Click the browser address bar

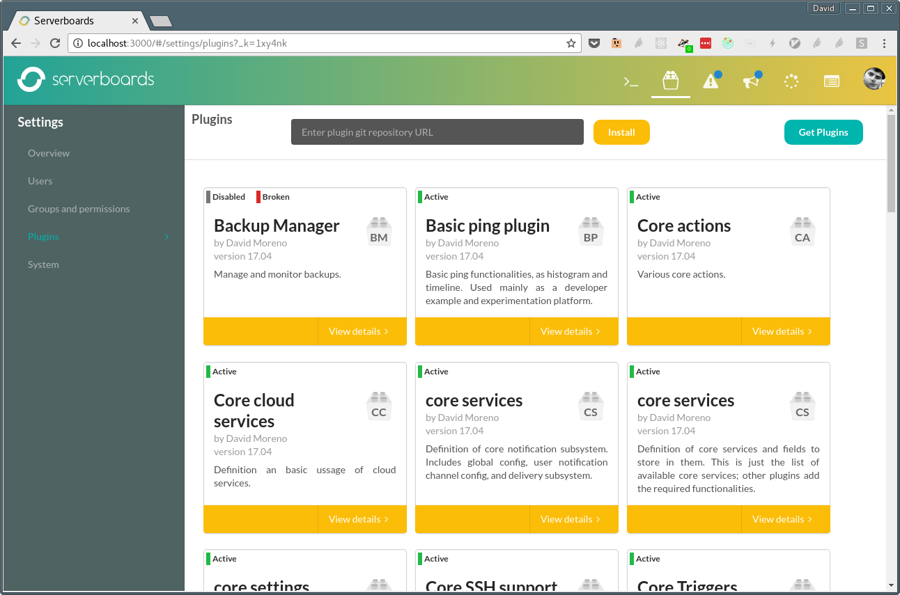(x=325, y=43)
